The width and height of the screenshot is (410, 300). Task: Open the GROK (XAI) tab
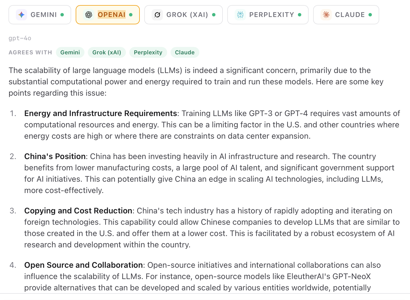tap(184, 15)
